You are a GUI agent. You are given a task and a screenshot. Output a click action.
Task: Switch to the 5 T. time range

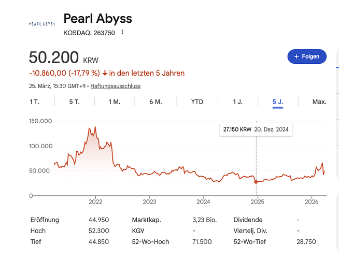(74, 102)
